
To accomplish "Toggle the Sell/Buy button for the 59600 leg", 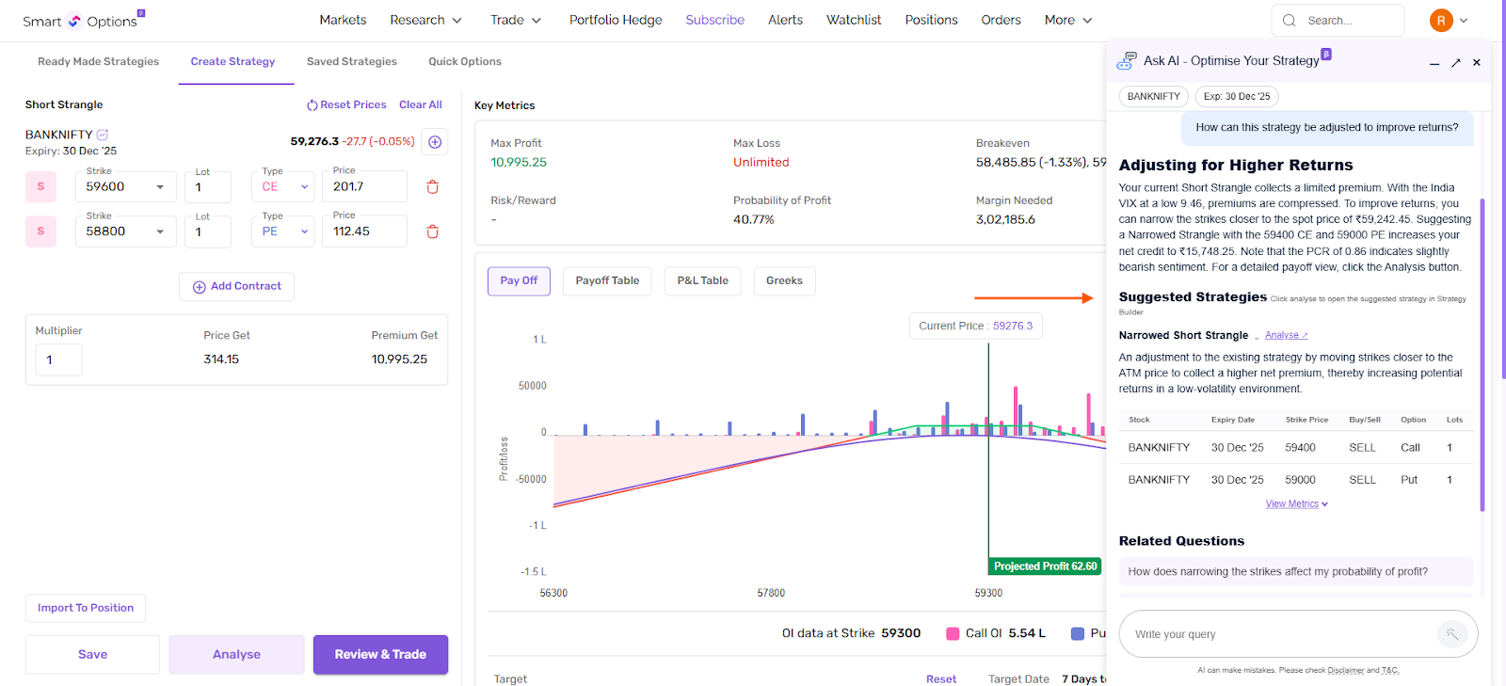I will tap(40, 186).
